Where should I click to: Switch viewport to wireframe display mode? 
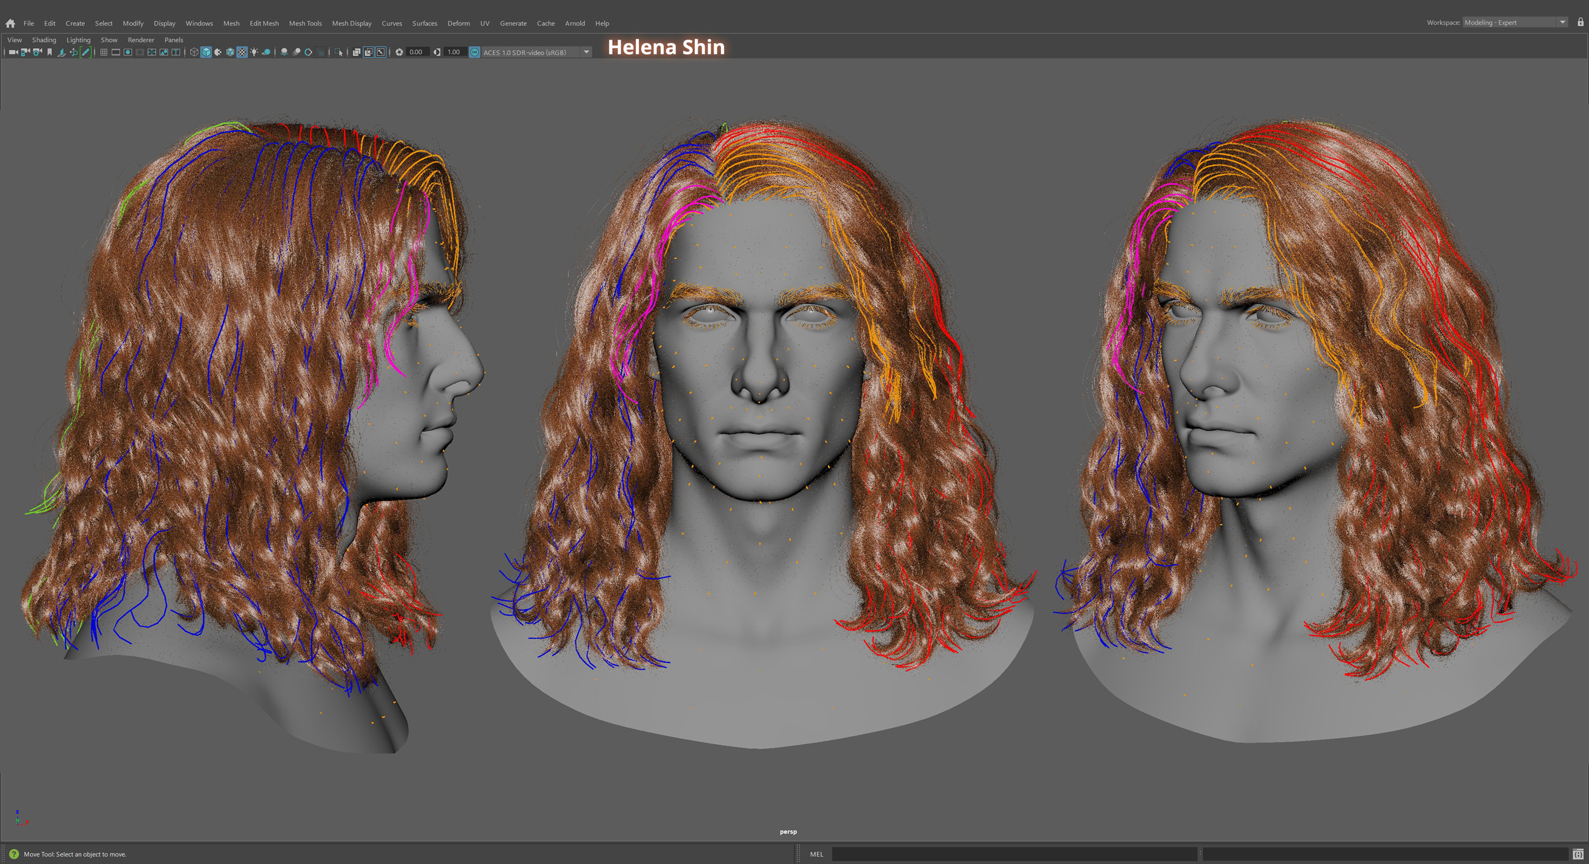tap(194, 52)
